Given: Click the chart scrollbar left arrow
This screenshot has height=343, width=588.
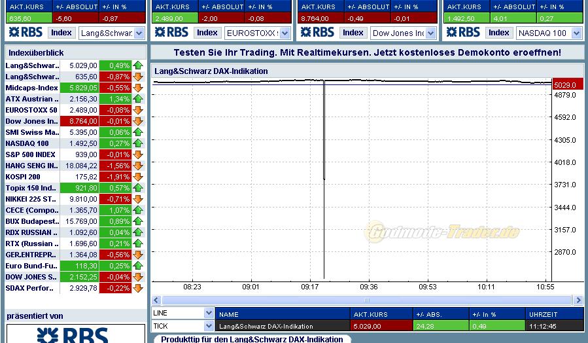Looking at the screenshot, I should pos(157,300).
